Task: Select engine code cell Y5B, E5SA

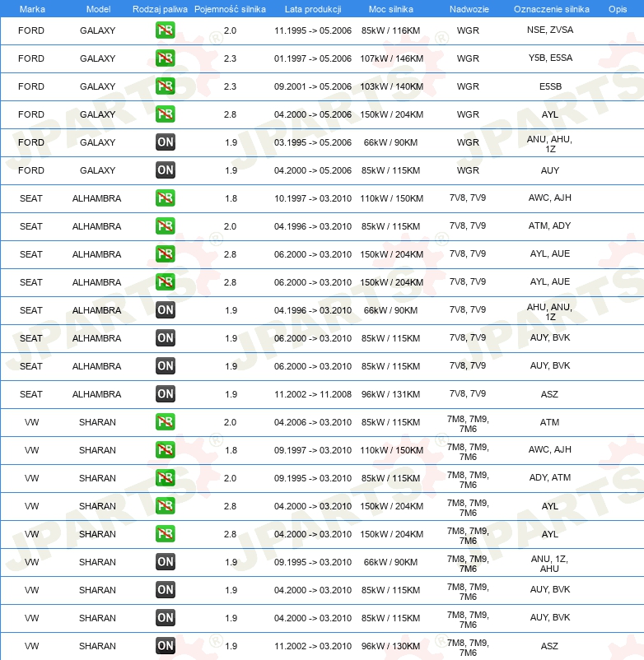Action: 550,58
